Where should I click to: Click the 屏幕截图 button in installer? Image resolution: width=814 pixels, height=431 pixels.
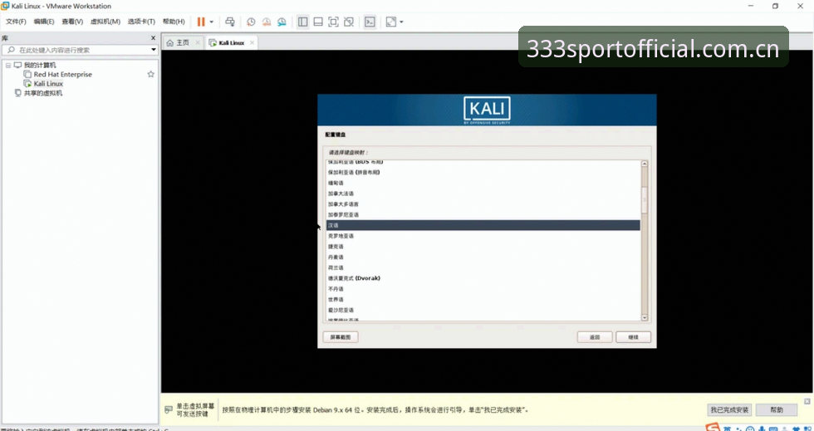(x=341, y=337)
